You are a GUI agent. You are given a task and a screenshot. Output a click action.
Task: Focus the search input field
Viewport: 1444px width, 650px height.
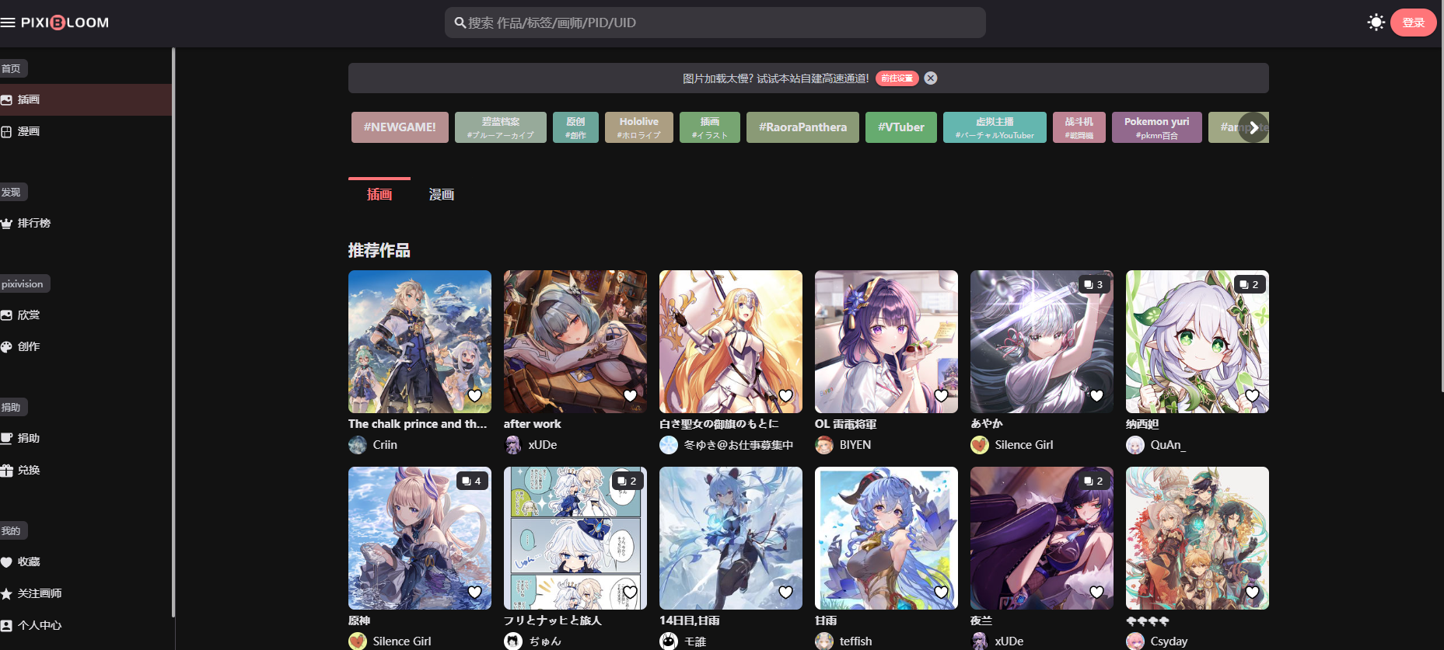[x=715, y=23]
